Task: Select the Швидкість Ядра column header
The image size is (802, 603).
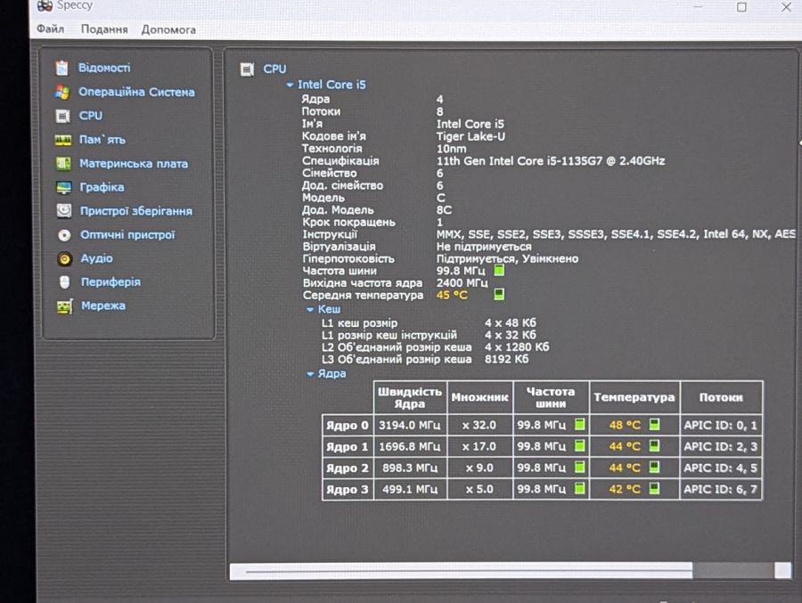Action: click(410, 397)
